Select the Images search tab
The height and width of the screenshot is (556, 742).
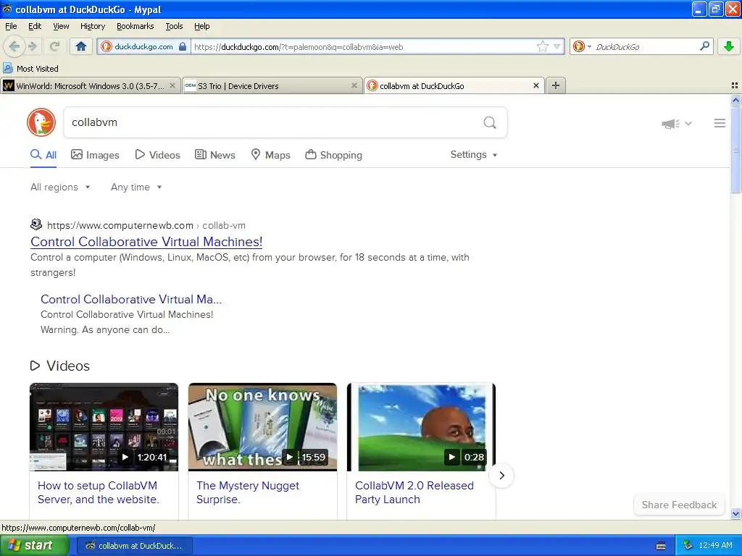coord(95,155)
